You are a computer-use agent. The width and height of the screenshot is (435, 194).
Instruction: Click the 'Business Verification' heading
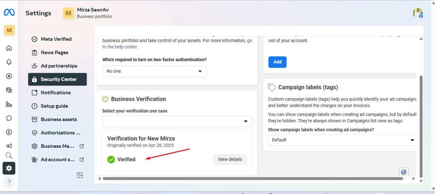pyautogui.click(x=139, y=99)
